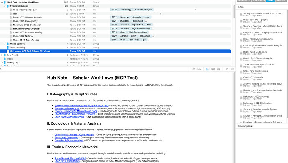Click the material-analysis tag
Viewport: 288px width, 163px height.
pos(143,10)
